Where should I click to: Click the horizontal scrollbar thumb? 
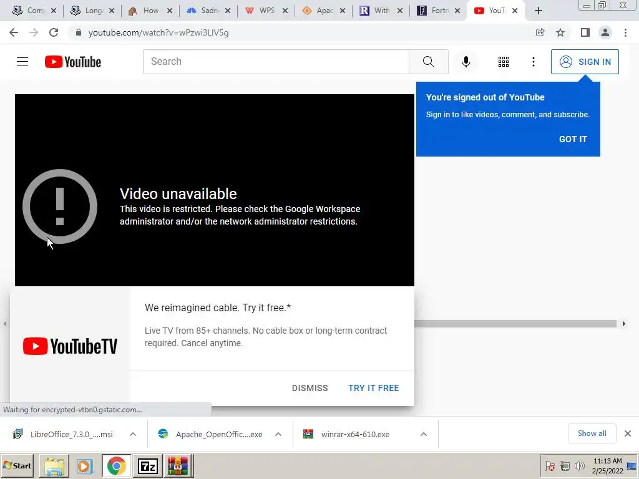pyautogui.click(x=515, y=324)
